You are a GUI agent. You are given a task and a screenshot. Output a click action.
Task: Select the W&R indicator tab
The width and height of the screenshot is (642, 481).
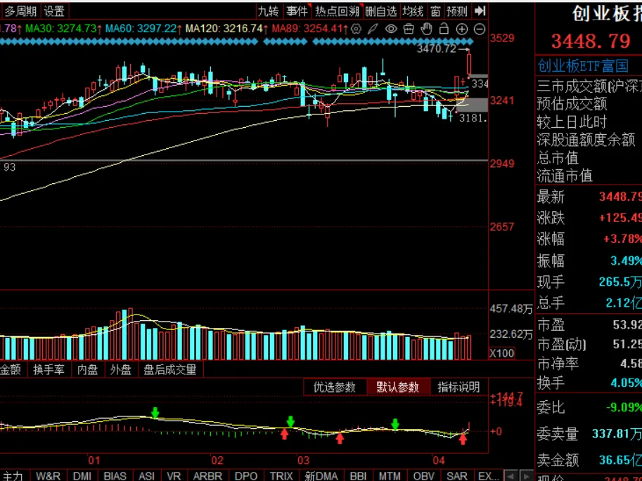pyautogui.click(x=48, y=475)
